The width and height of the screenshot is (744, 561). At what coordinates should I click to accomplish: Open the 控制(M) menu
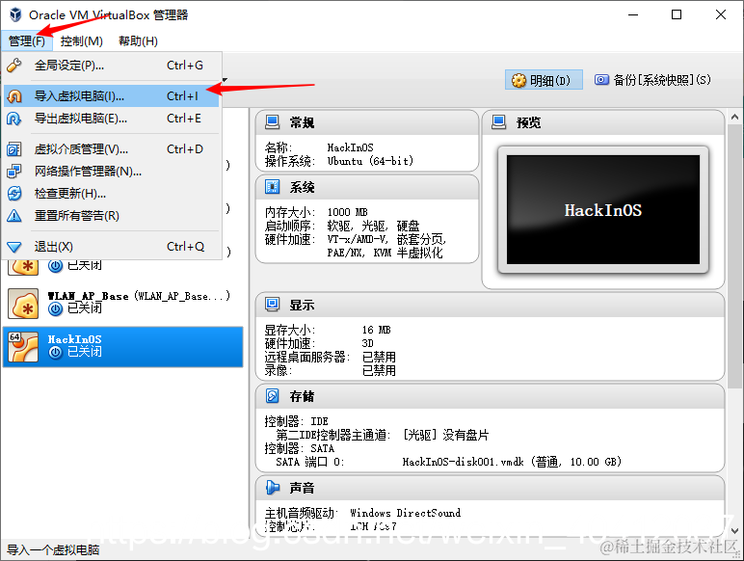pos(82,41)
